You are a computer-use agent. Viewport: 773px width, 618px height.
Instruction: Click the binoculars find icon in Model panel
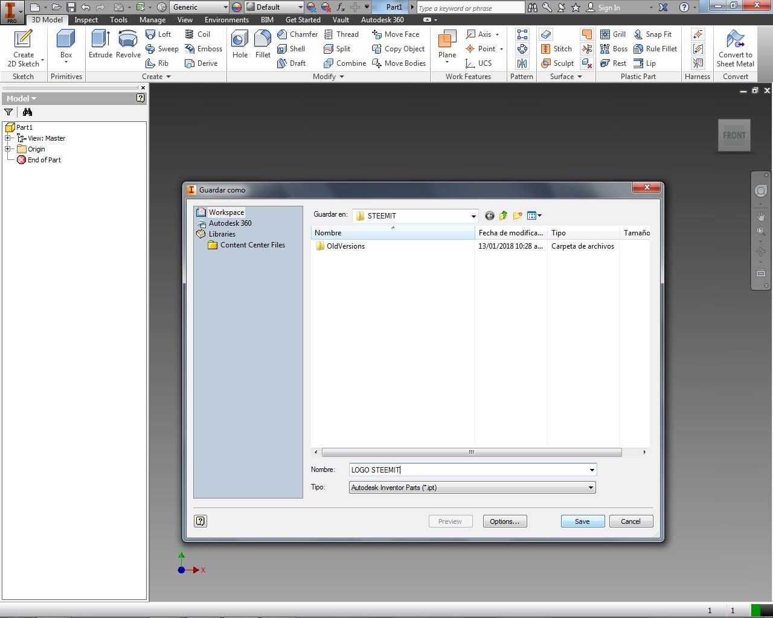tap(27, 112)
